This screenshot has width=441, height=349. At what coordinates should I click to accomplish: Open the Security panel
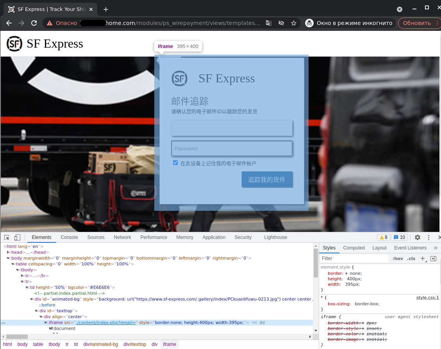(x=243, y=237)
